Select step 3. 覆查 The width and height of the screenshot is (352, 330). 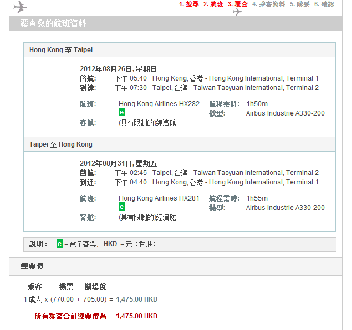point(238,4)
